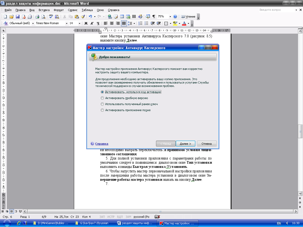Open the Research pane icon
The width and height of the screenshot is (303, 227).
click(x=57, y=17)
